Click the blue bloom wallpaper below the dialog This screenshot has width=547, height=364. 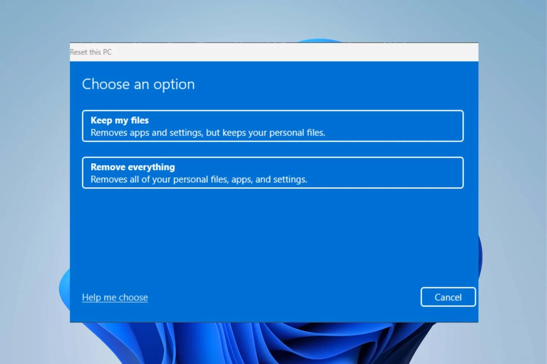255,344
